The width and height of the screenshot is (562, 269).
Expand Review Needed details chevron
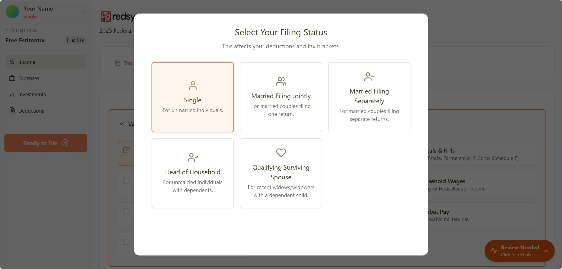pos(546,251)
